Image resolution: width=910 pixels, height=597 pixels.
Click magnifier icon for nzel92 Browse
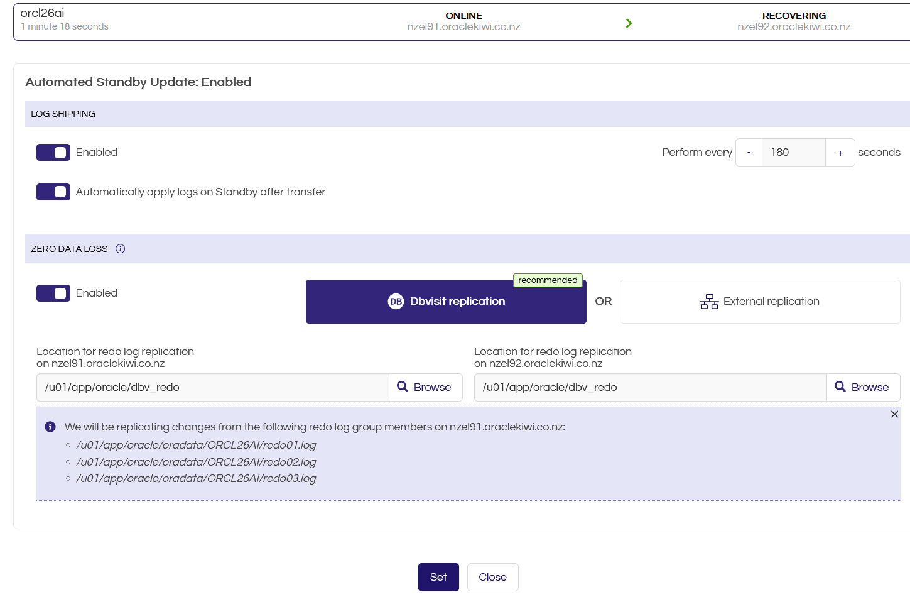click(840, 386)
